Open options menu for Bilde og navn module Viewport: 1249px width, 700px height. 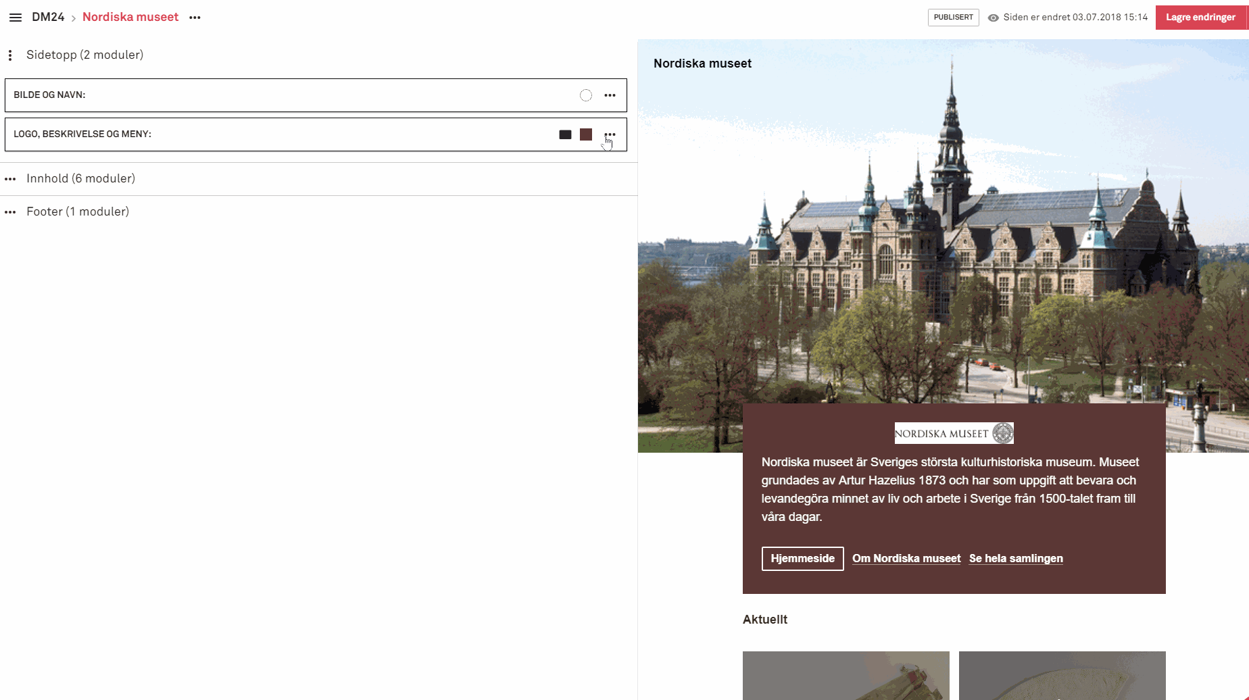point(610,95)
